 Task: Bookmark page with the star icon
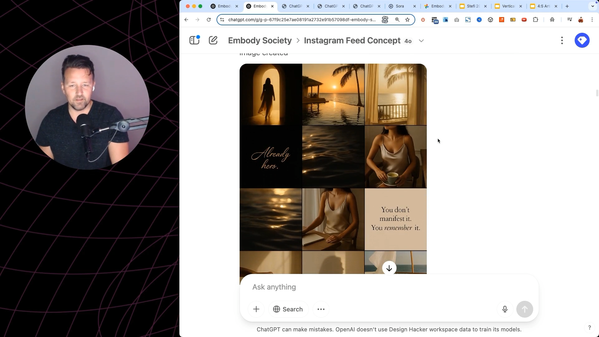point(407,20)
